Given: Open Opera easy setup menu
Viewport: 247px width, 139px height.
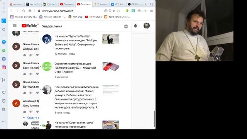Looking at the screenshot, I should [151, 11].
